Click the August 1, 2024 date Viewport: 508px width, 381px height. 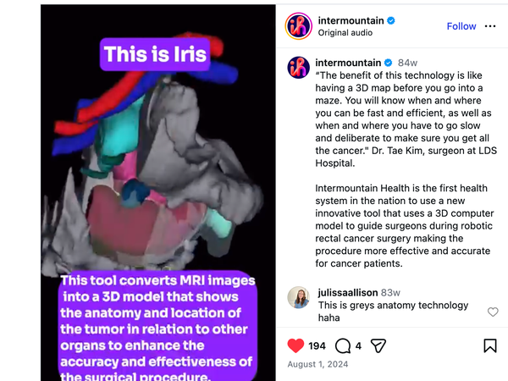pyautogui.click(x=317, y=364)
